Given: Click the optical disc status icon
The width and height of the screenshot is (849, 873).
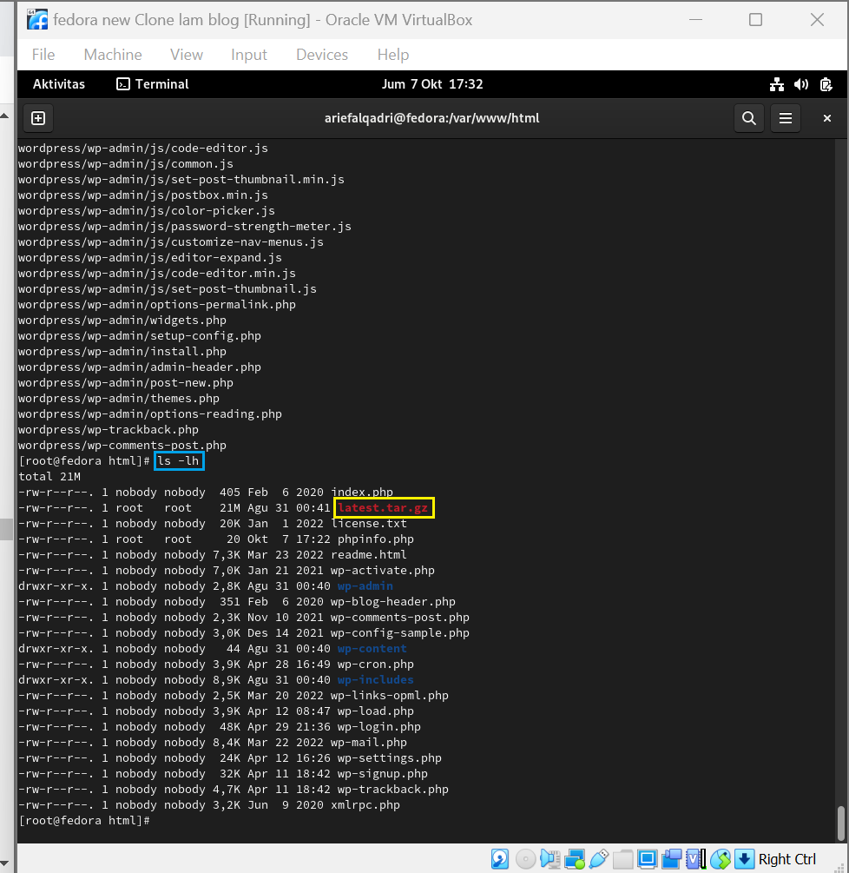Looking at the screenshot, I should [x=525, y=858].
